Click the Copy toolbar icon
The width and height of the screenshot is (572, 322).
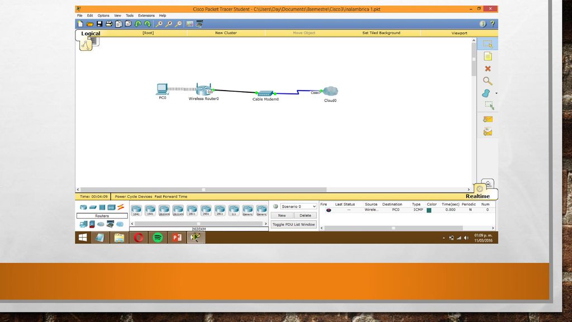(118, 24)
